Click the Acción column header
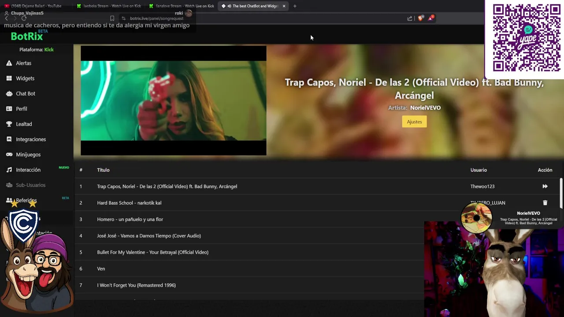 pos(545,170)
